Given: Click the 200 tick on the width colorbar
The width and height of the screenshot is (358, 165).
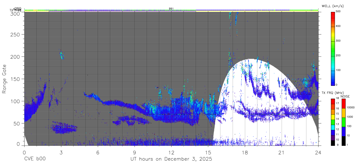Looking at the screenshot, I should pyautogui.click(x=338, y=56).
